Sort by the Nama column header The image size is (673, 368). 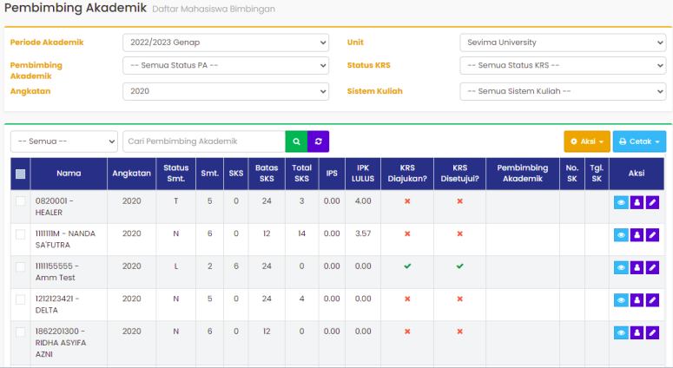pyautogui.click(x=69, y=174)
